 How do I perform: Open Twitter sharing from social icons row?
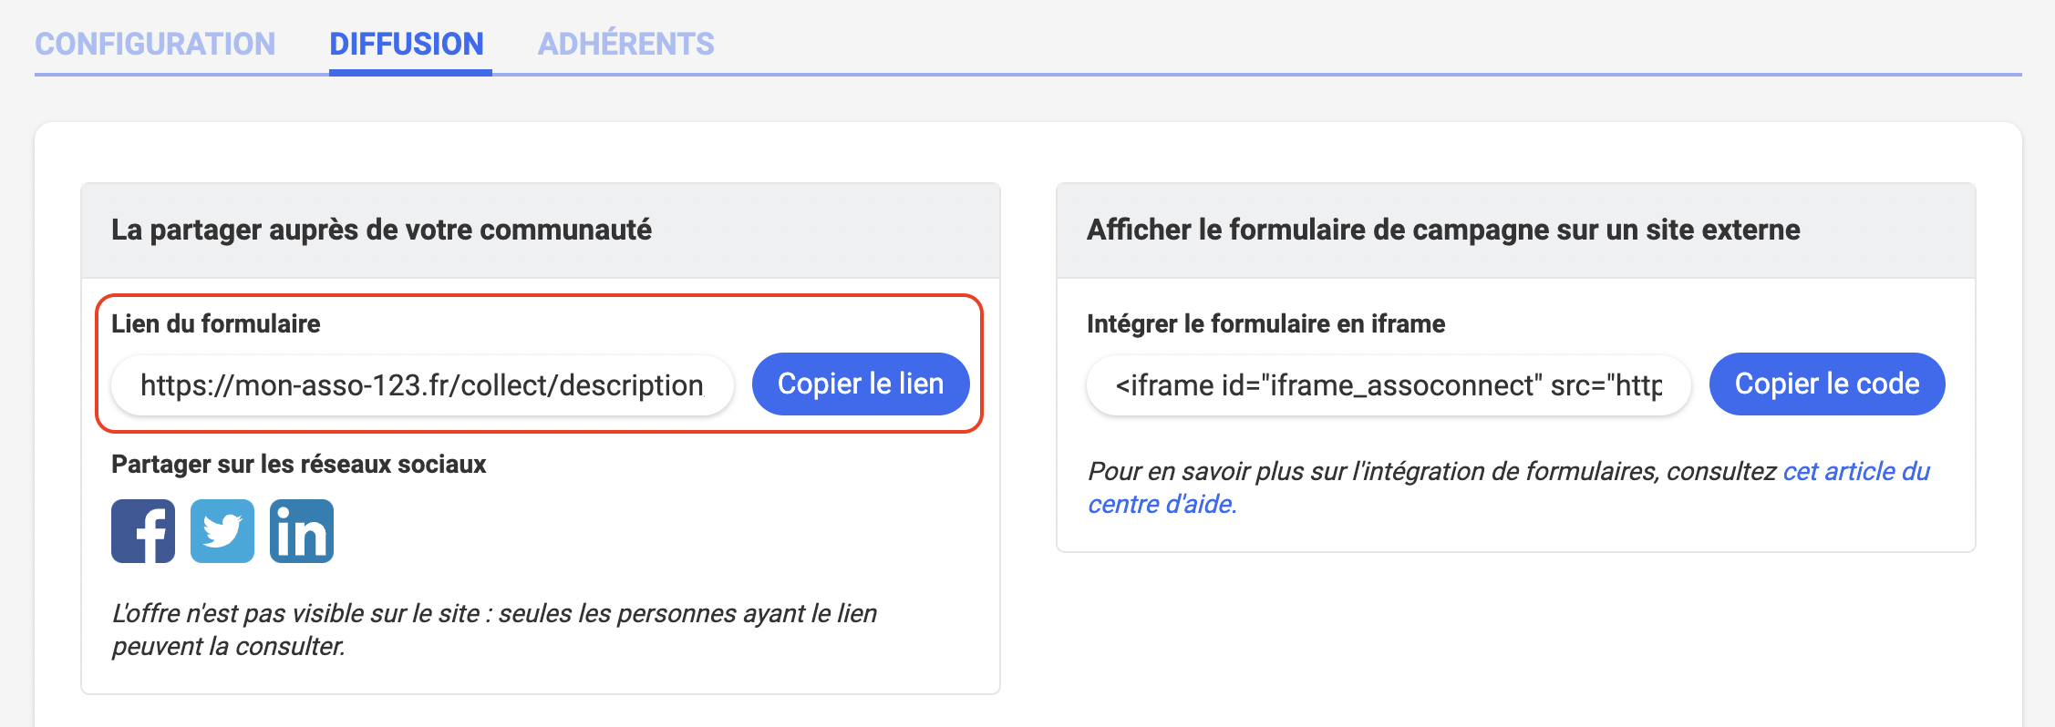tap(222, 531)
